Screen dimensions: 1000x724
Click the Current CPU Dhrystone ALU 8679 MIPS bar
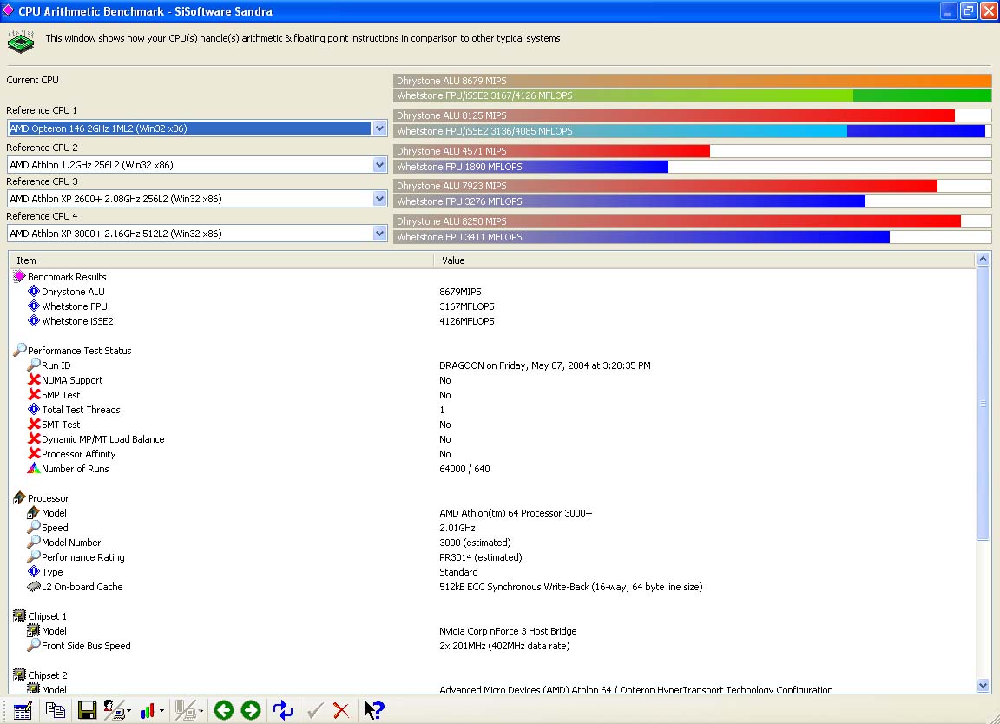pos(693,81)
